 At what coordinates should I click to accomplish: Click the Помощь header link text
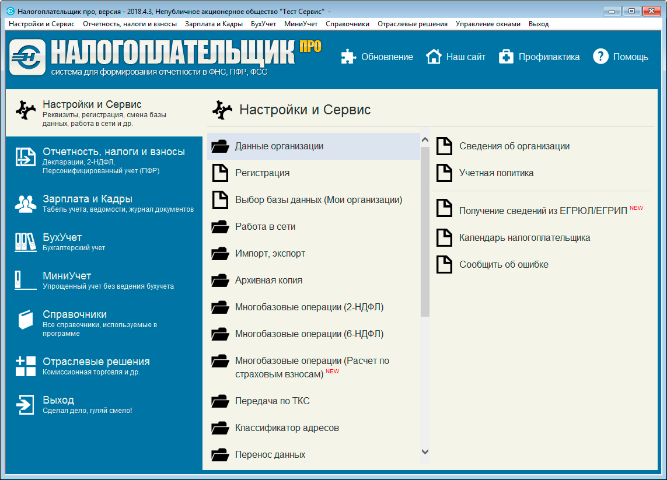[630, 57]
